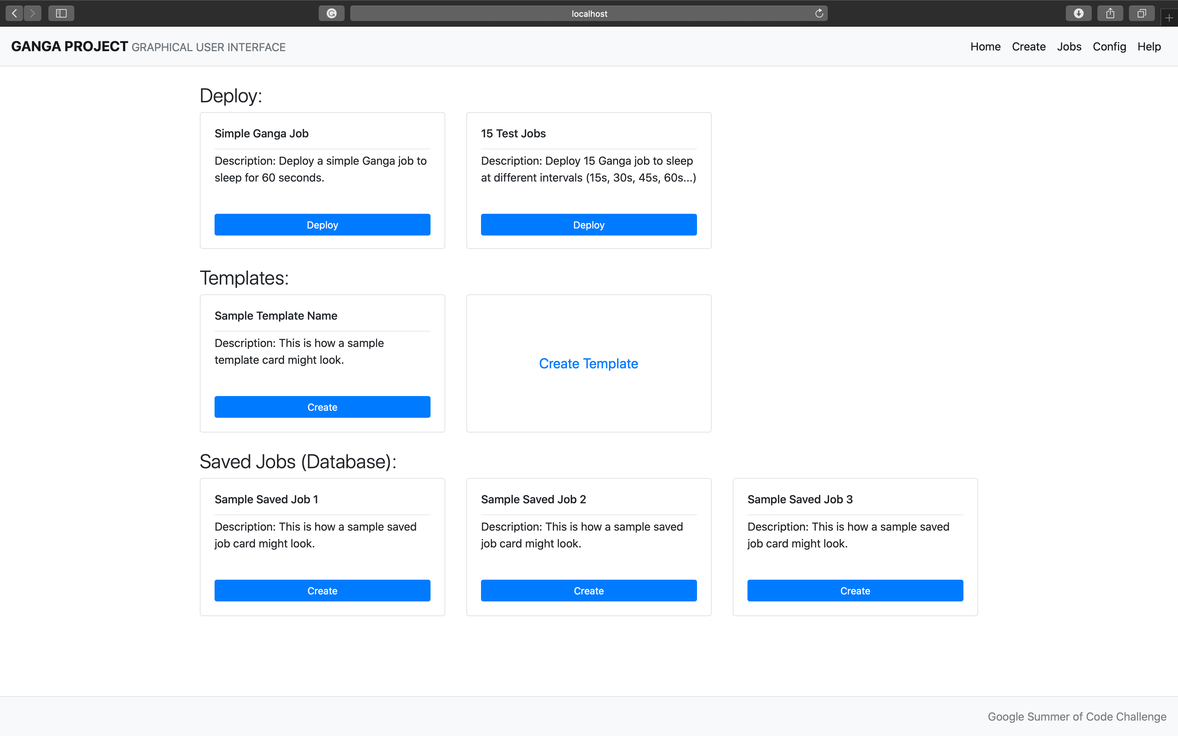
Task: Click the Grammarly extension icon
Action: click(x=332, y=13)
